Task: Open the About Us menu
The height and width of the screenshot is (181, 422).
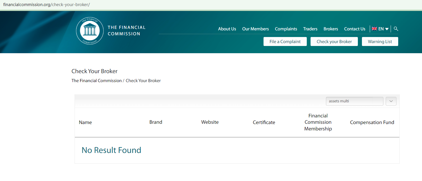Action: (x=227, y=29)
